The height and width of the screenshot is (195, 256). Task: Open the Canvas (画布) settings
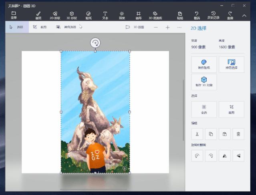coord(139,15)
